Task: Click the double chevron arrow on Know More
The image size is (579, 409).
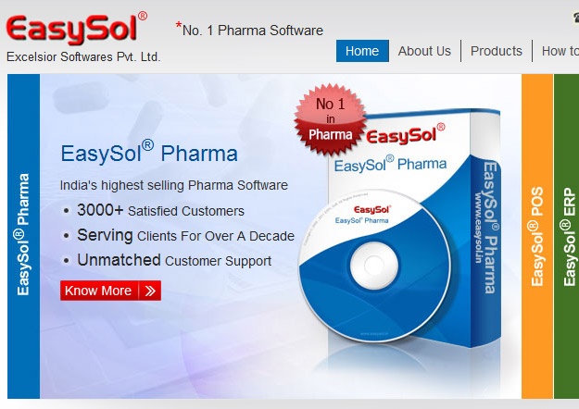Action: click(x=150, y=291)
